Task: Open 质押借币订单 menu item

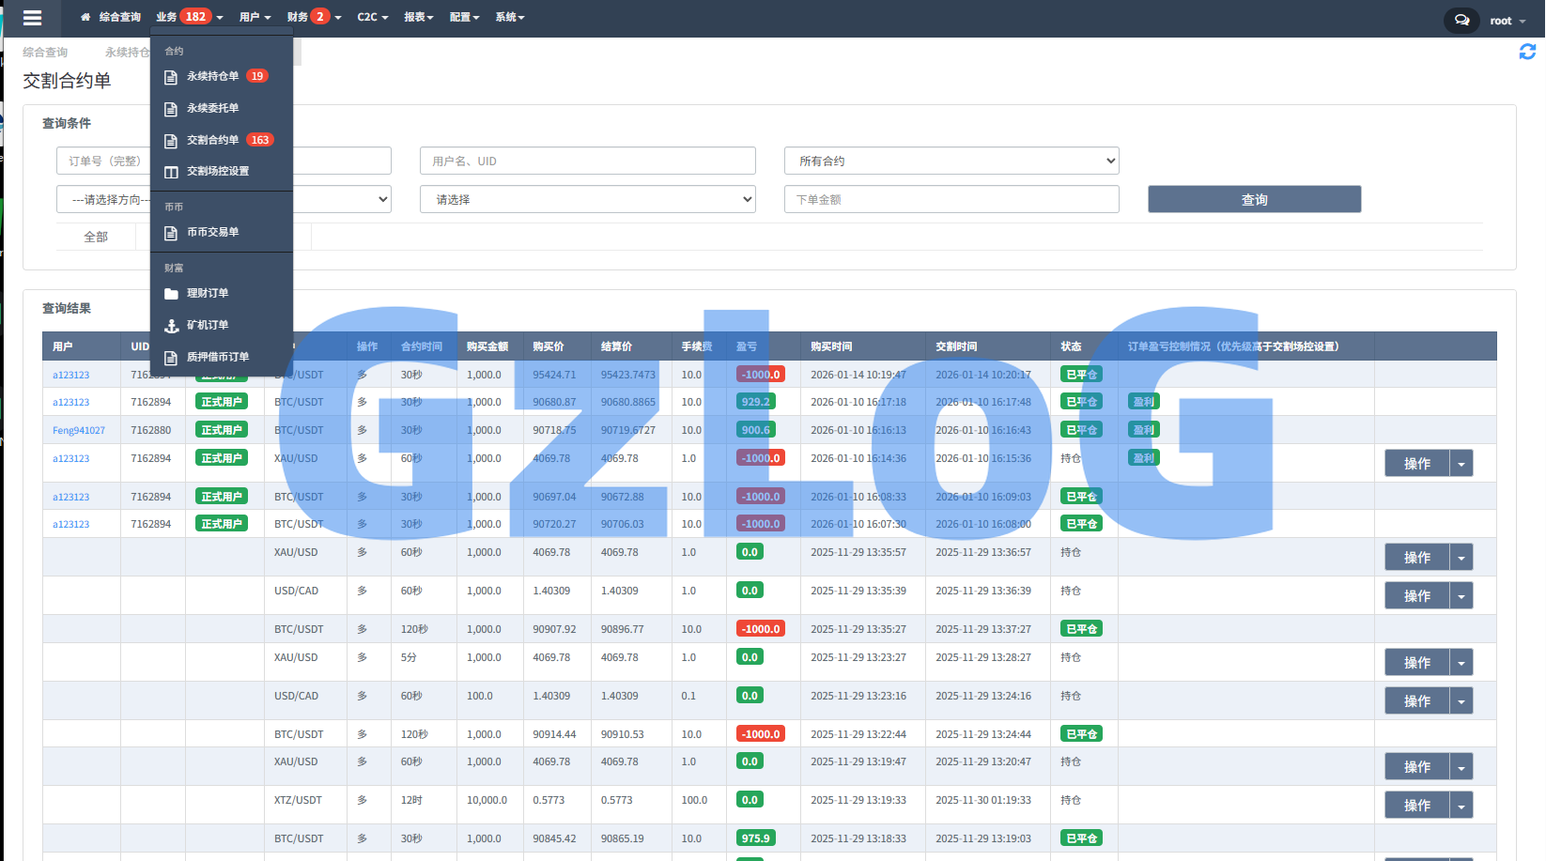Action: 217,357
